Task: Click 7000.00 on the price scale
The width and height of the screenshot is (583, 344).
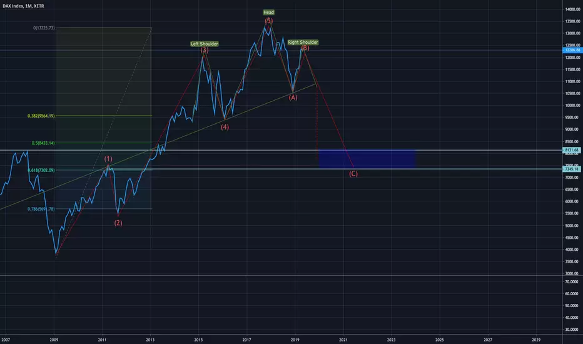Action: (x=572, y=178)
